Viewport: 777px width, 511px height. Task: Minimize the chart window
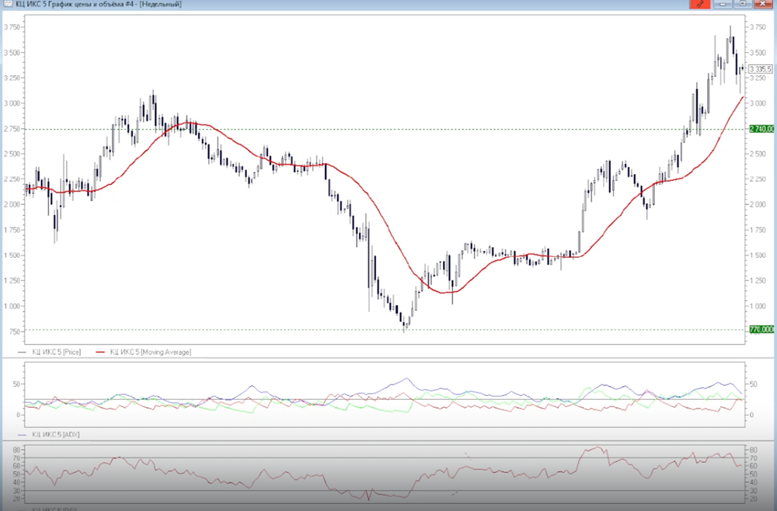[724, 4]
